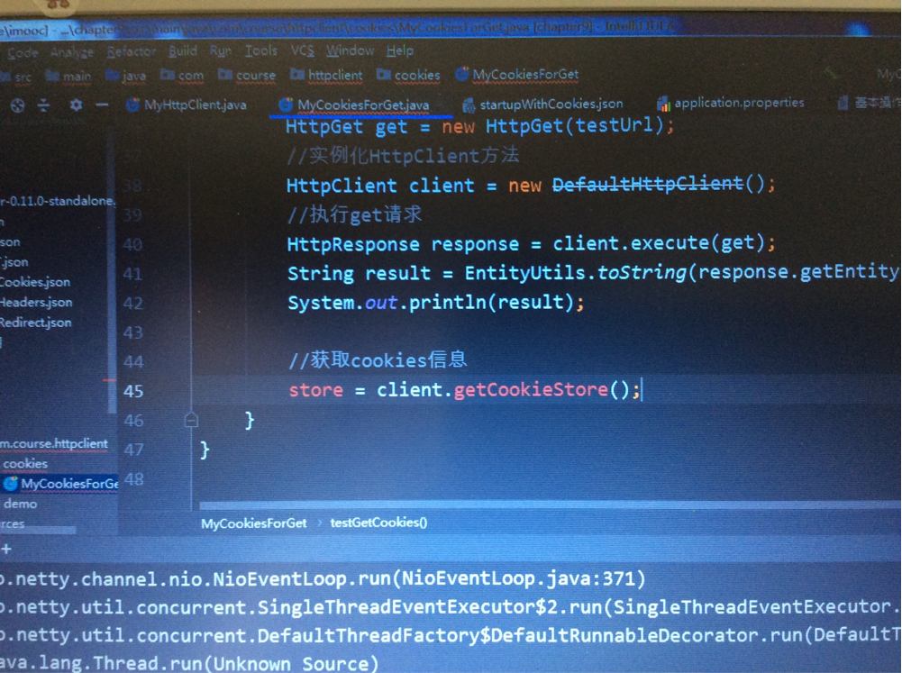Click MyCookiesForGet.java tab class icon
The width and height of the screenshot is (902, 673).
point(286,105)
